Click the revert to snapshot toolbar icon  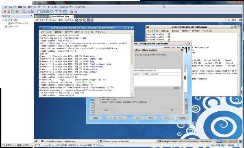[x=28, y=11]
